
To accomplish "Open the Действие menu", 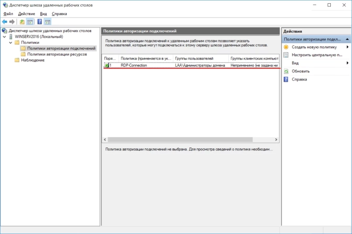I will [x=27, y=14].
